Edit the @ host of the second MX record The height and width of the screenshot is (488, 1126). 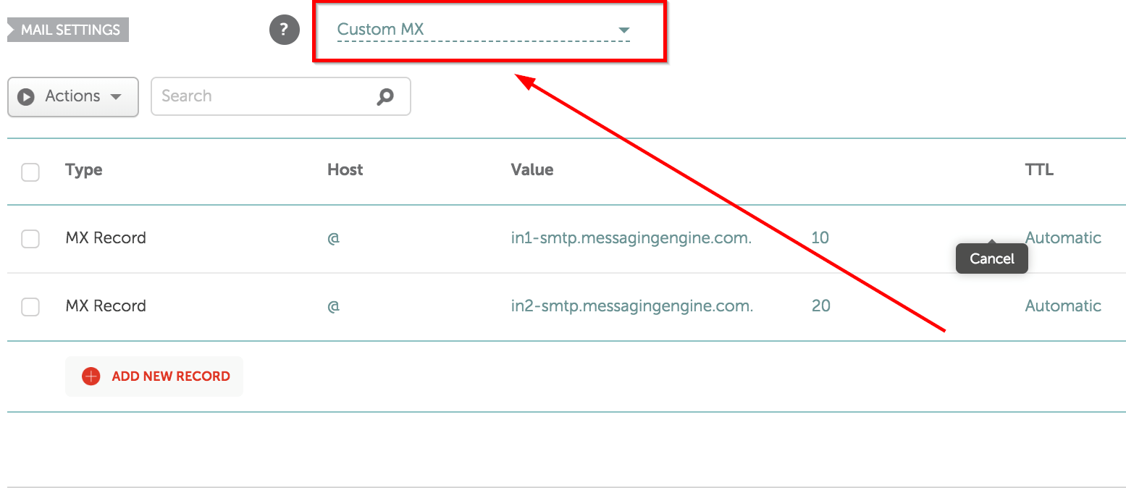[333, 306]
